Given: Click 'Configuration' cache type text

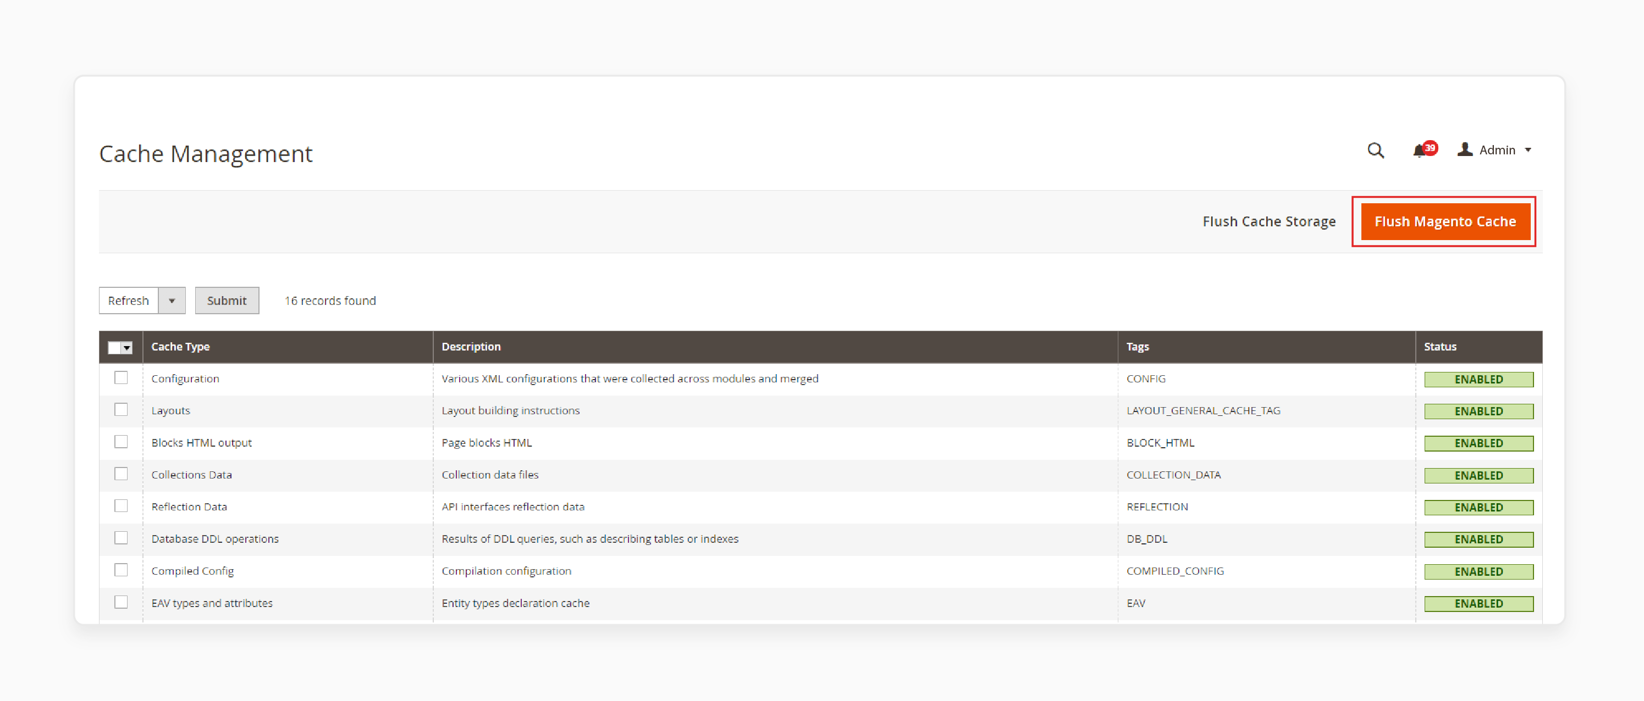Looking at the screenshot, I should [185, 379].
